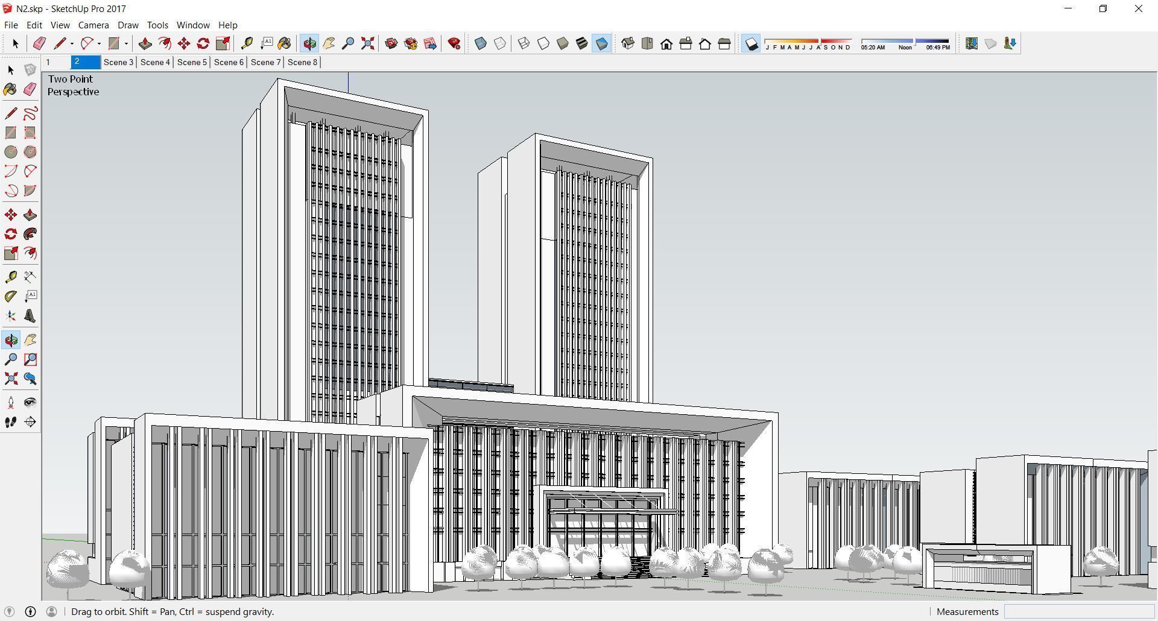The width and height of the screenshot is (1158, 621).
Task: Switch to Front view house icon
Action: tap(666, 43)
